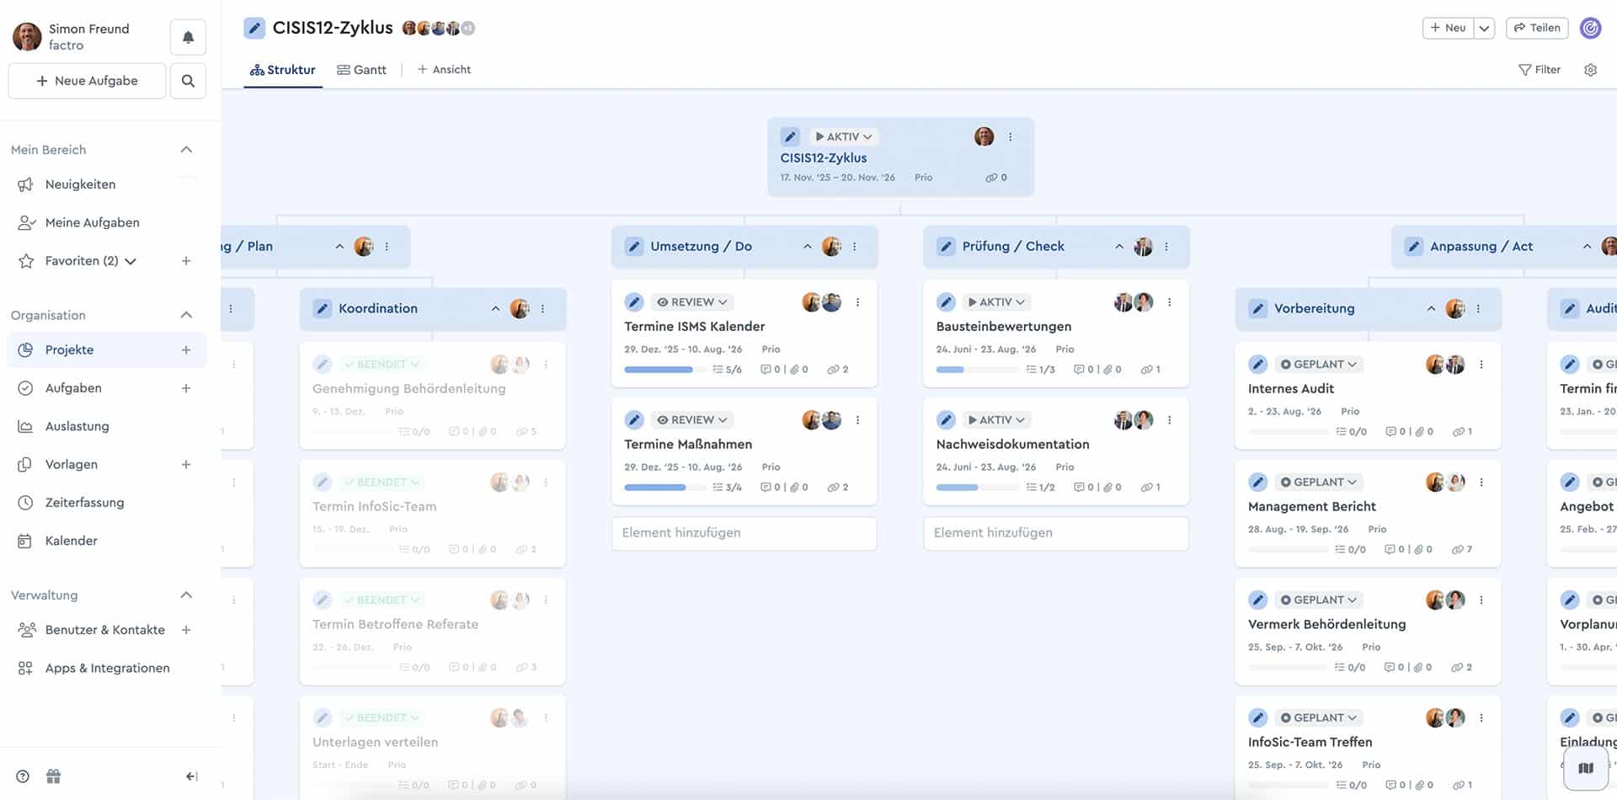Open the map overview icon bottom right
The height and width of the screenshot is (800, 1617).
1586,768
